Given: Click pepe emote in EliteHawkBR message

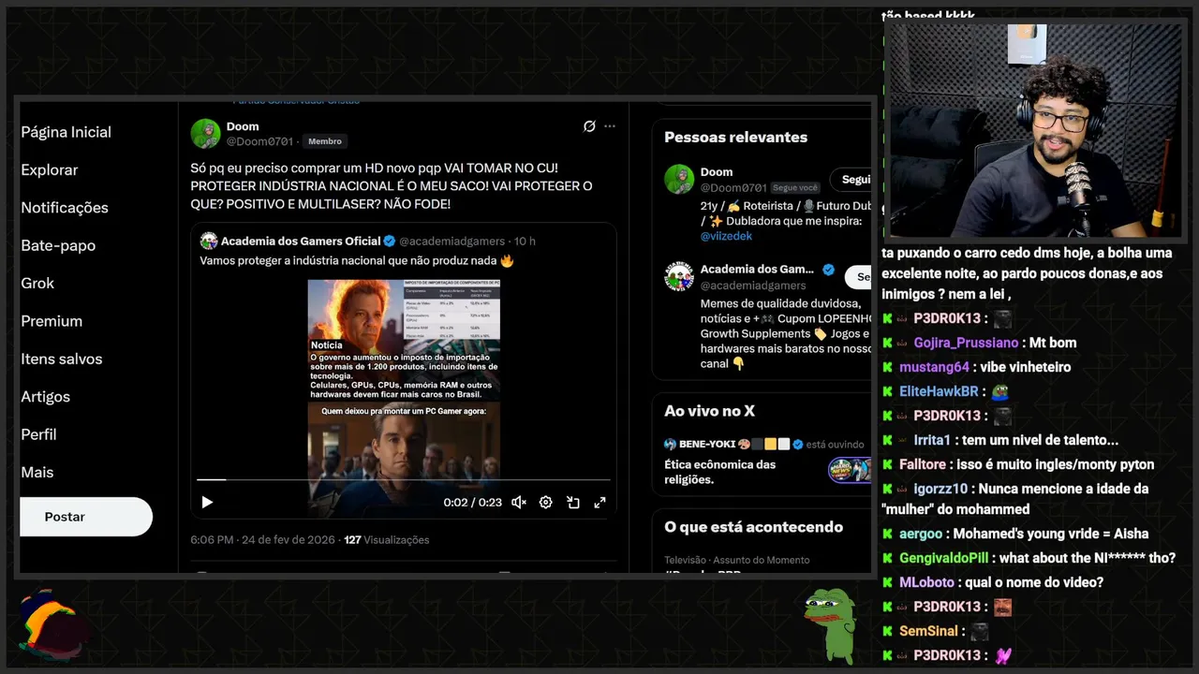Looking at the screenshot, I should [x=999, y=391].
